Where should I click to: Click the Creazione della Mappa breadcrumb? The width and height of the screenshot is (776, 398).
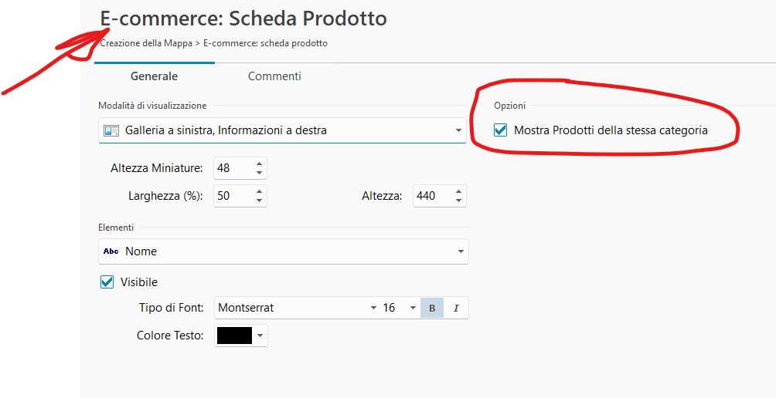[x=146, y=43]
